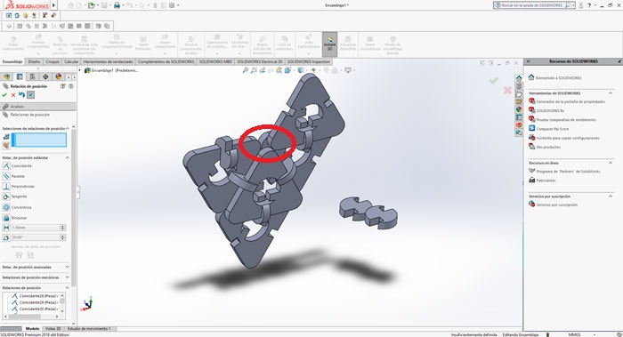The width and height of the screenshot is (623, 337).
Task: Open the File Explorer folder tab in the task pane
Action: click(x=519, y=94)
